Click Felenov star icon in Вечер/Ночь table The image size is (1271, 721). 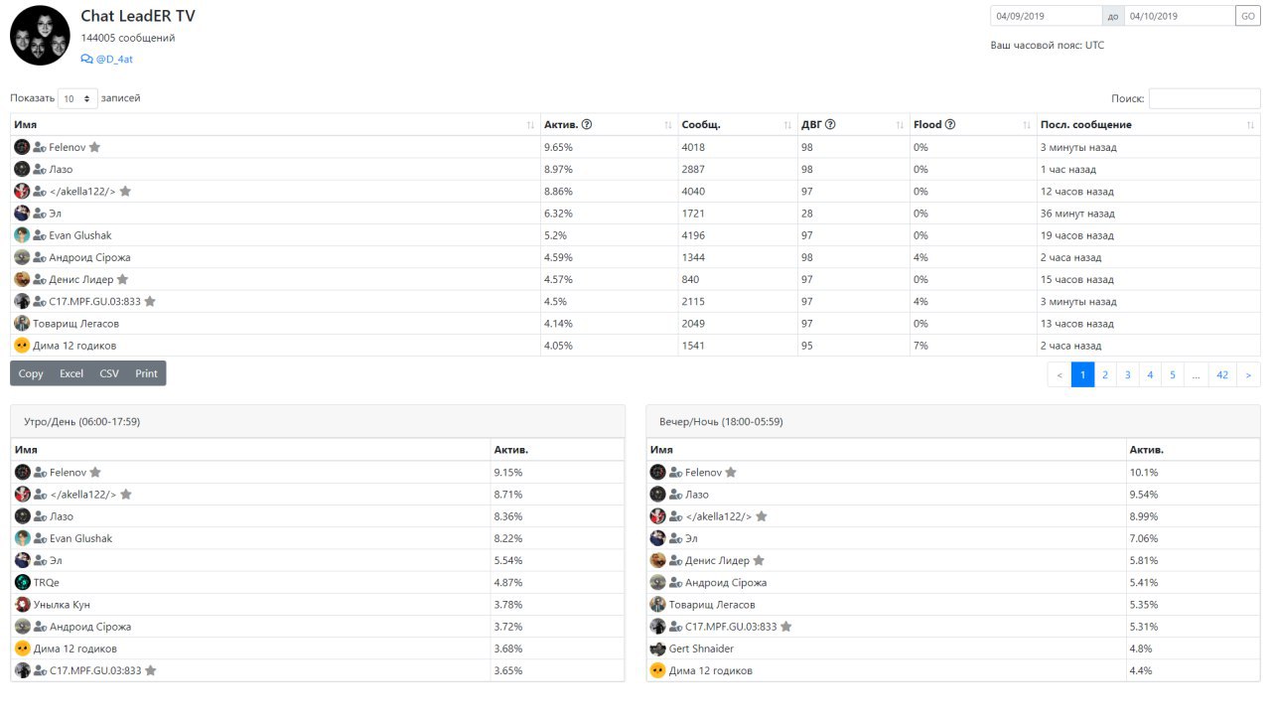pos(731,473)
